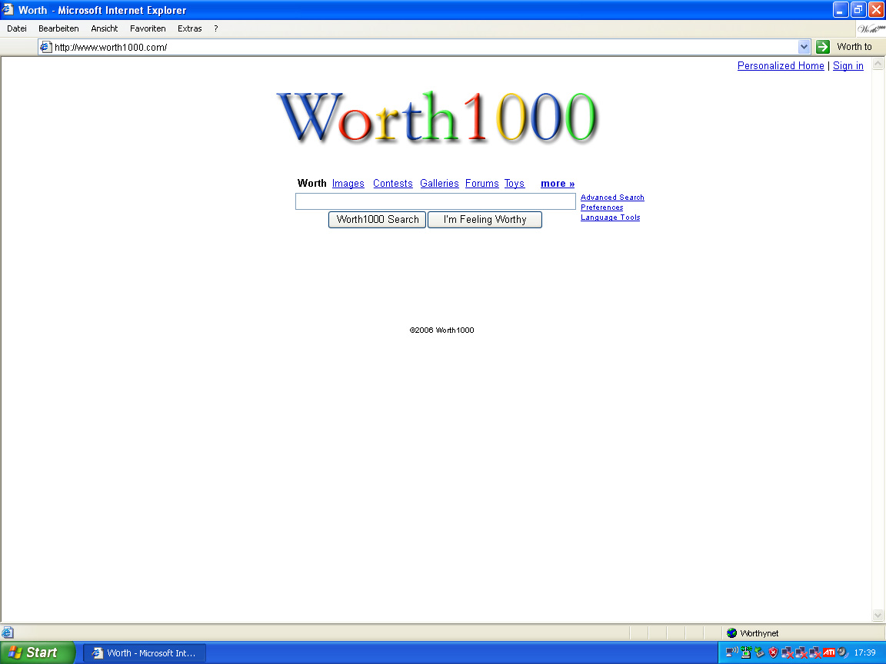Screen dimensions: 886x664
Task: Open the wireless network connection tray icon
Action: pyautogui.click(x=731, y=652)
